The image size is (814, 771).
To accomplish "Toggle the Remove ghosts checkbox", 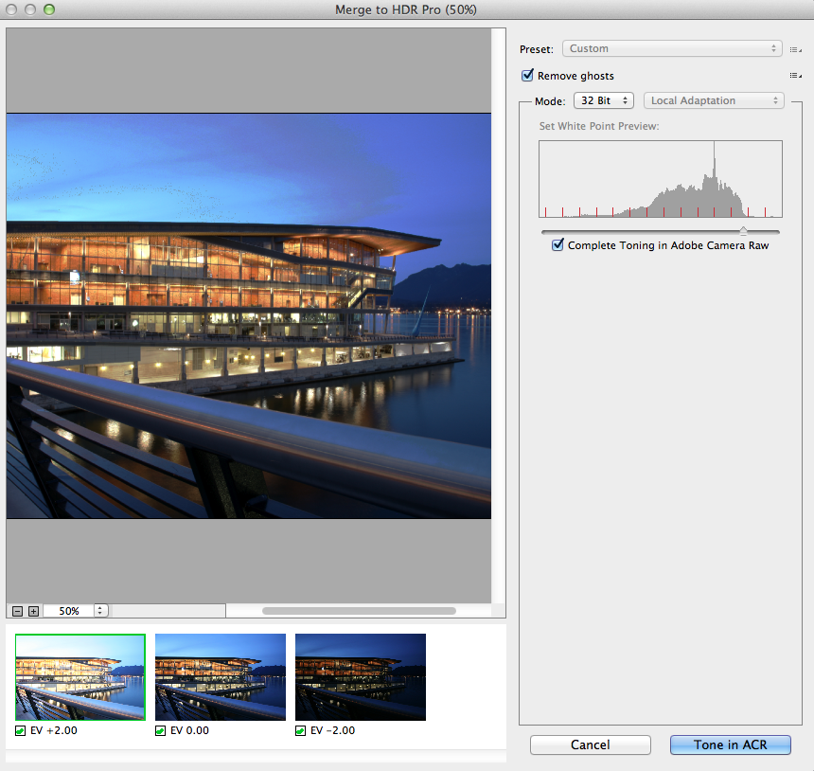I will (527, 76).
